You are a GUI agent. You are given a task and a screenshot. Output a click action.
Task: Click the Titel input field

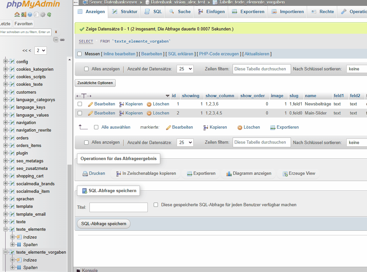coord(119,207)
